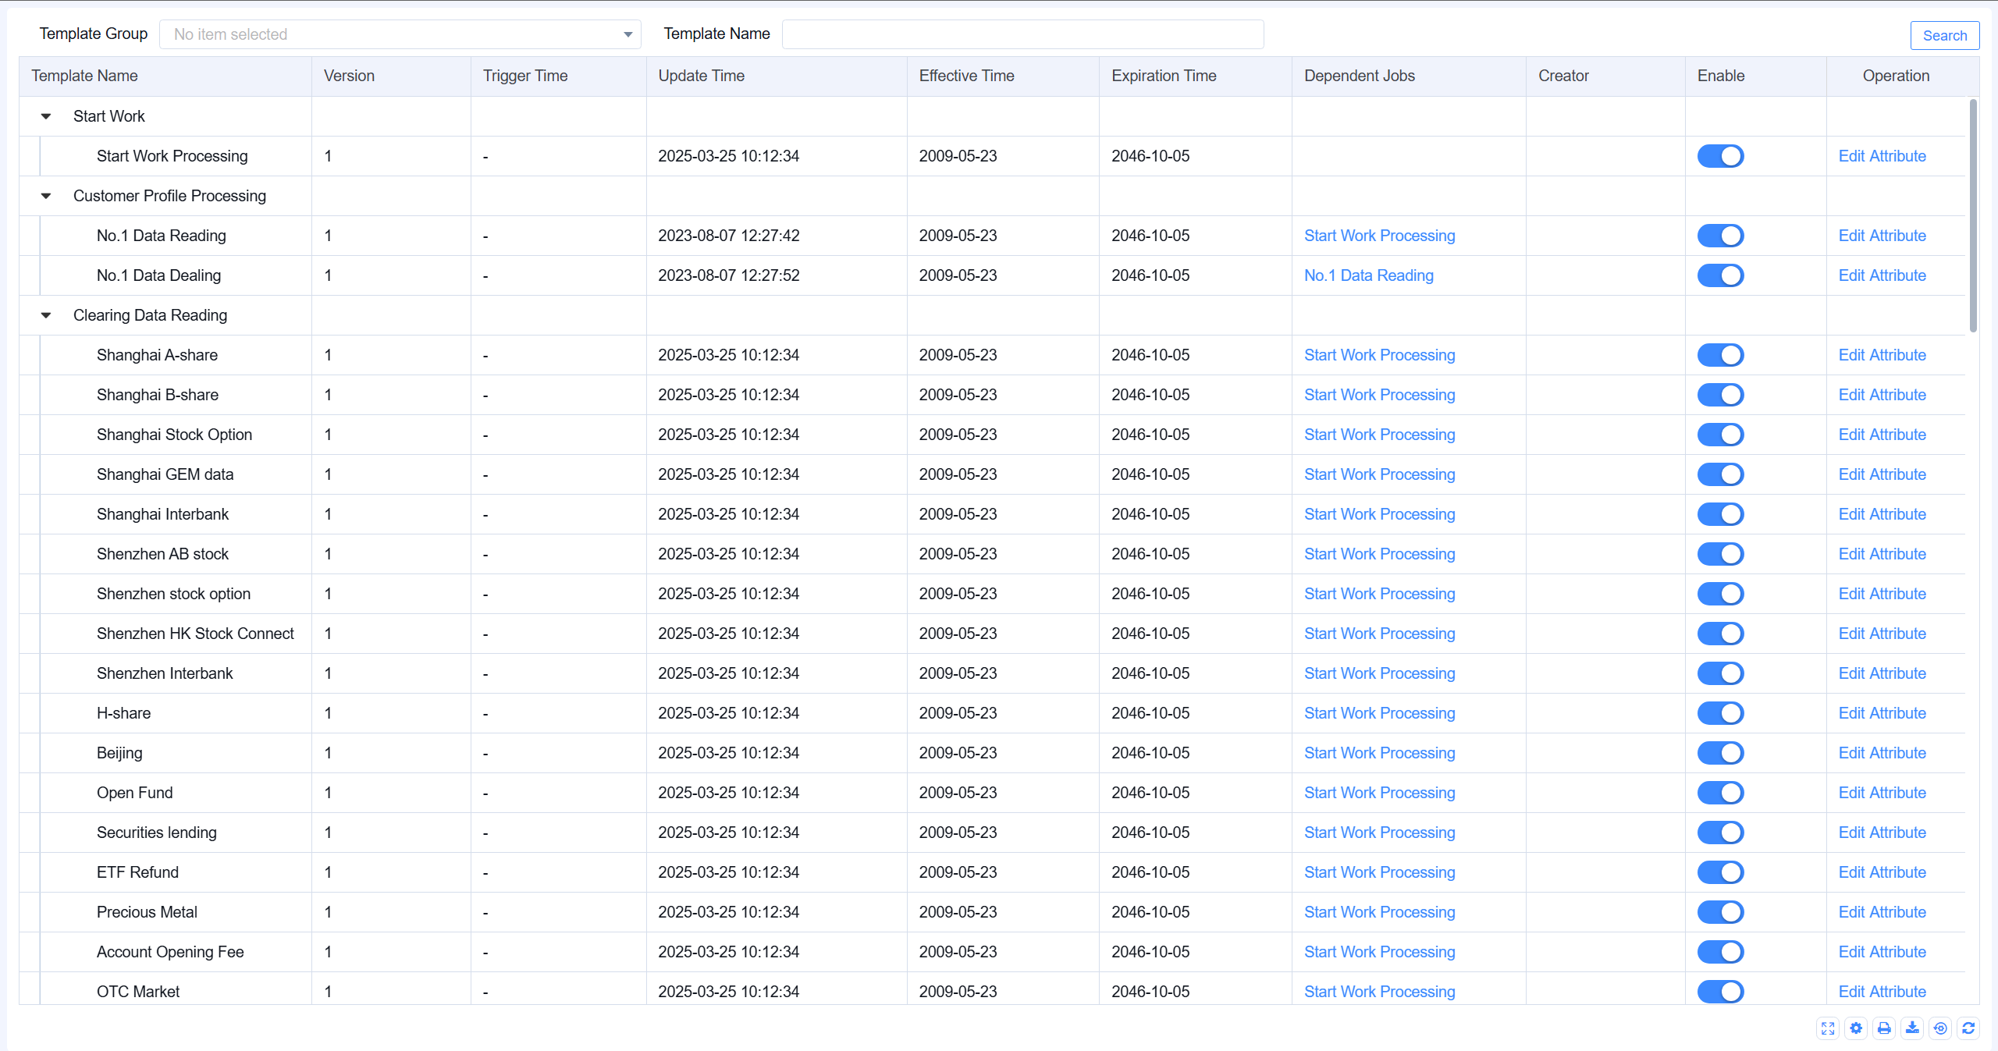Image resolution: width=1998 pixels, height=1051 pixels.
Task: Select the OTC Market row name
Action: (138, 992)
